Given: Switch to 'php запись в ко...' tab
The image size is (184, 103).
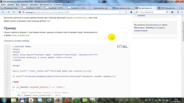Looking at the screenshot, I should coord(123,8).
